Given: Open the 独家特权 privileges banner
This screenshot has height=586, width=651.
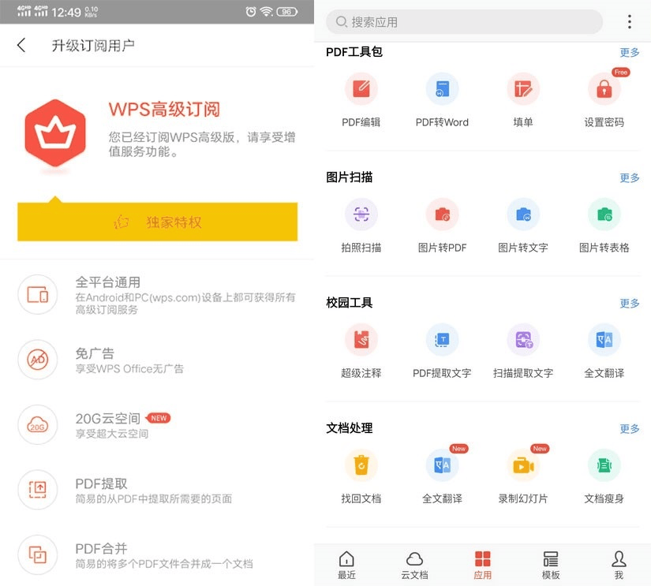Looking at the screenshot, I should point(157,222).
